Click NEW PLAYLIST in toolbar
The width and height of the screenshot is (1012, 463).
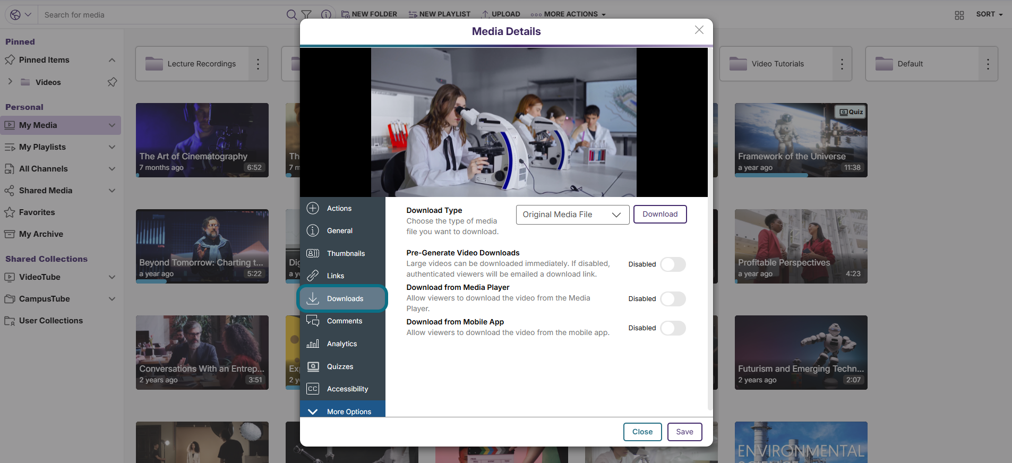click(439, 14)
